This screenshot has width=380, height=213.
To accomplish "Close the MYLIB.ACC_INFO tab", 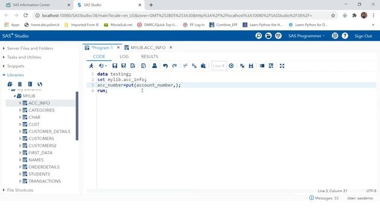I will [170, 47].
